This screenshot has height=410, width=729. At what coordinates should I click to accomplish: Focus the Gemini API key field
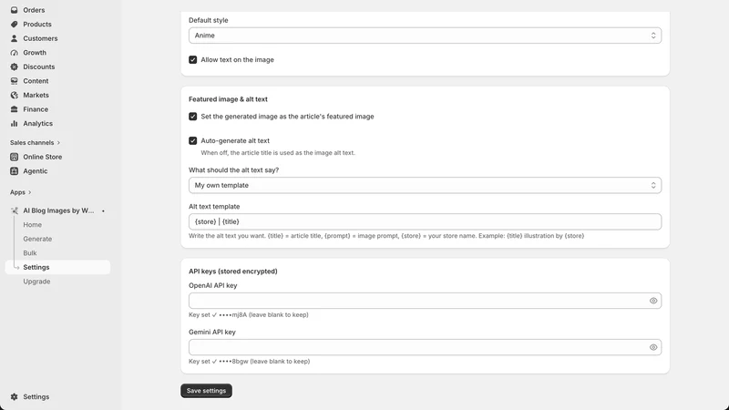[425, 347]
